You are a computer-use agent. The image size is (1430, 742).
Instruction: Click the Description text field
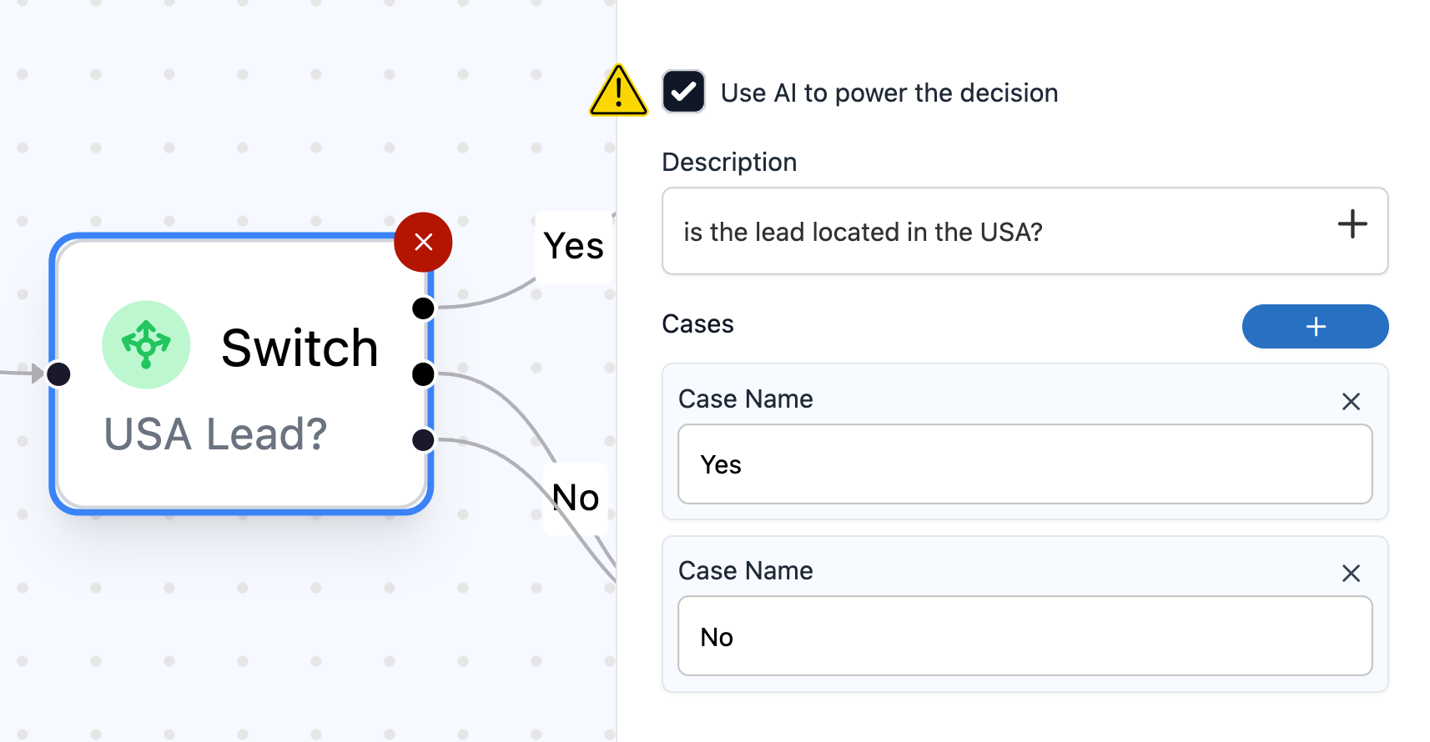(1001, 232)
